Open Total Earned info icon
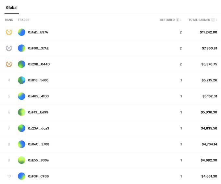The image size is (221, 184). (x=213, y=20)
